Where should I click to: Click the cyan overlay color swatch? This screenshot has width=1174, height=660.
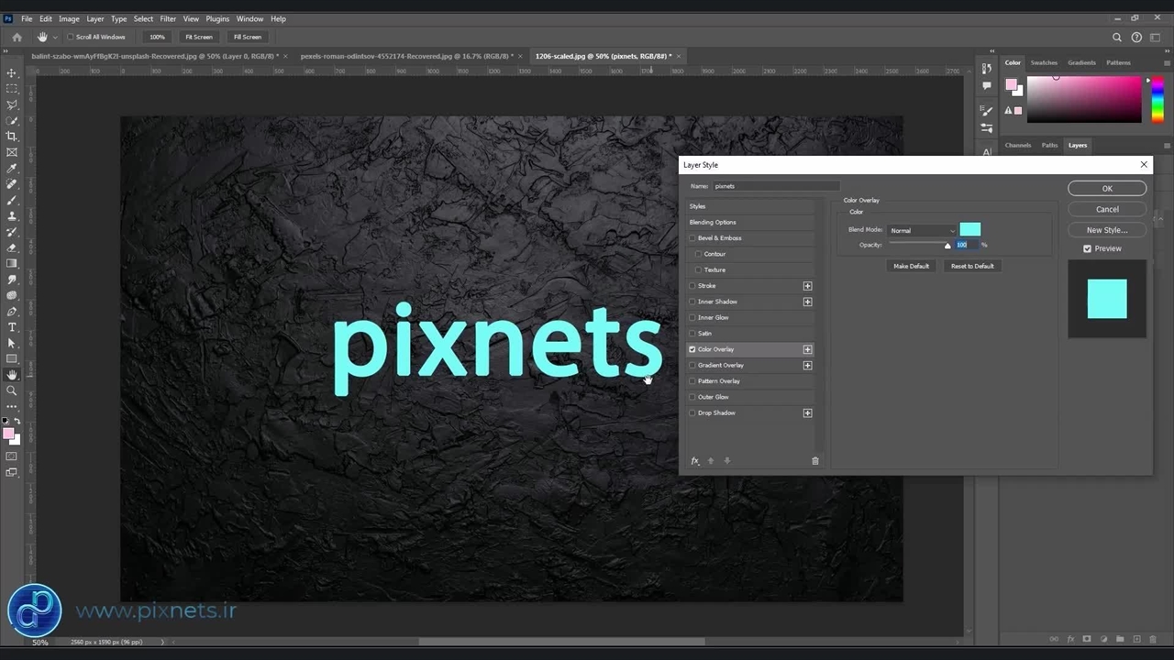coord(969,230)
